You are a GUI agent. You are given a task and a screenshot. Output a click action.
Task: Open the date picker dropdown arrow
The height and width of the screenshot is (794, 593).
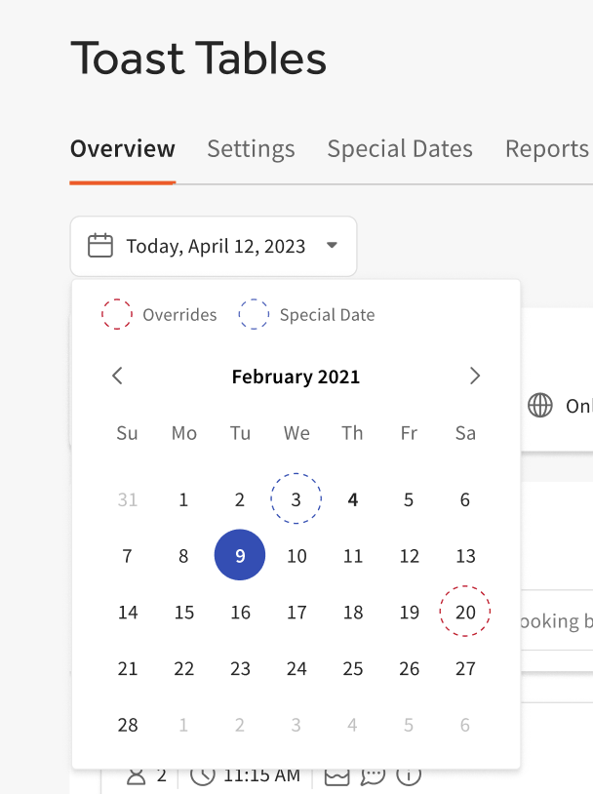tap(331, 246)
